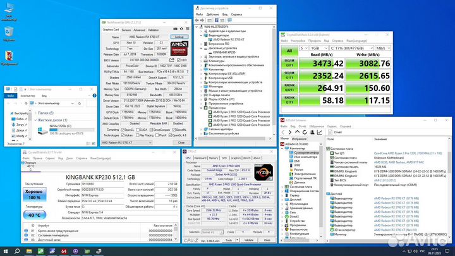Image resolution: width=455 pixels, height=256 pixels.
Task: Toggle the Ray Tracing checkbox
Action: pyautogui.click(x=138, y=135)
